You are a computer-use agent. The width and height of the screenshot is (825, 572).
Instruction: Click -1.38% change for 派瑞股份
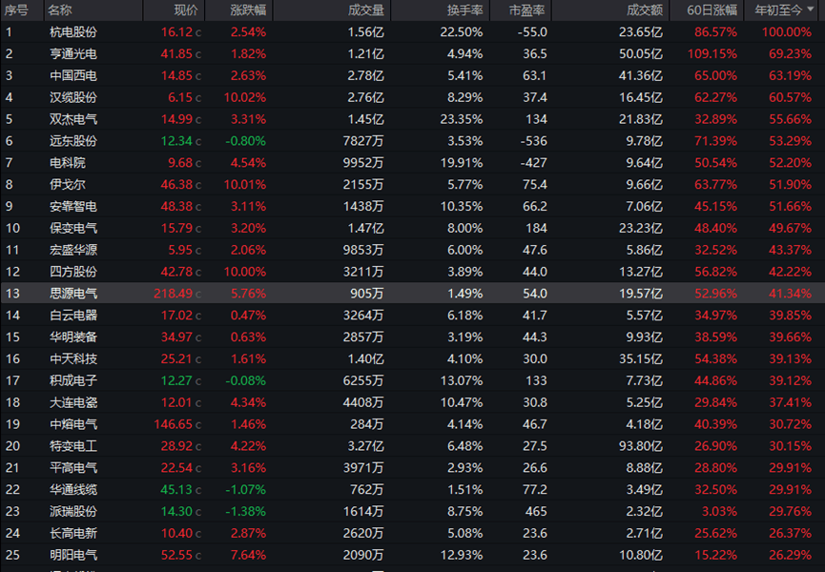[246, 512]
